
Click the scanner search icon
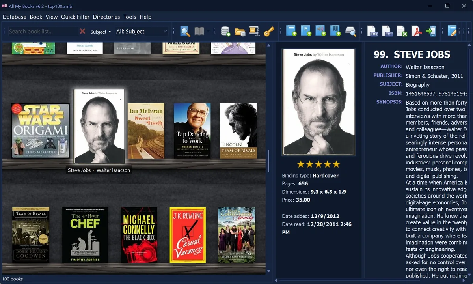pyautogui.click(x=350, y=32)
